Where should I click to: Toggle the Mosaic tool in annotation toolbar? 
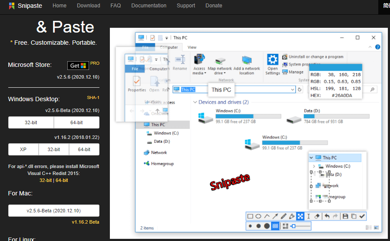pos(300,216)
